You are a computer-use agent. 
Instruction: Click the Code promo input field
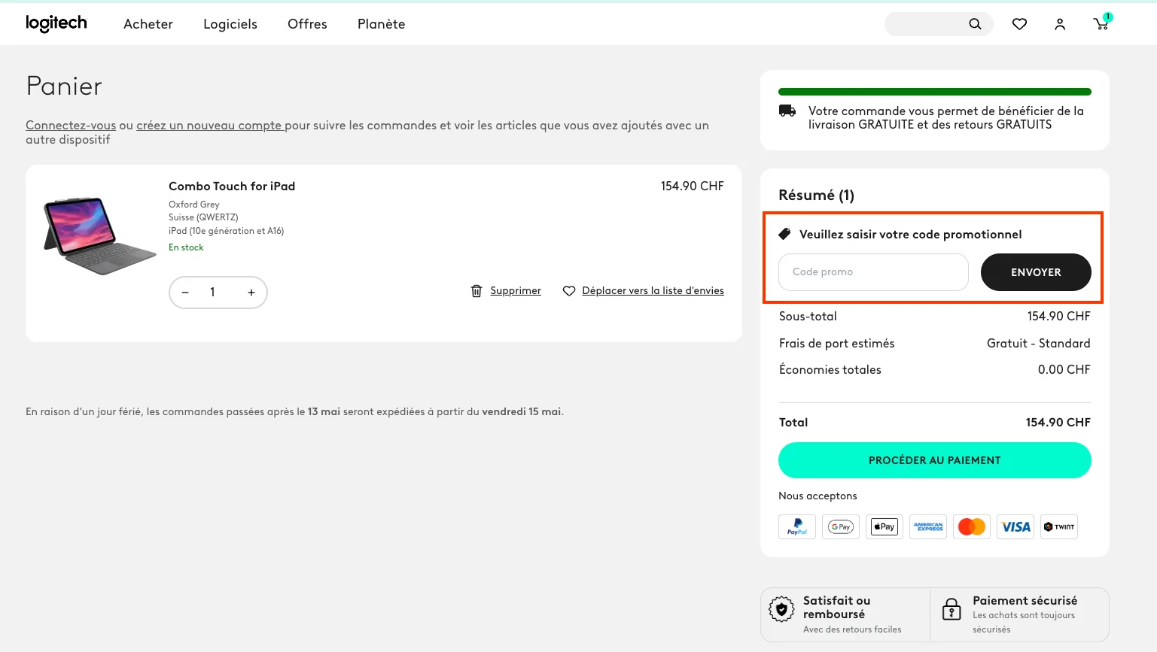[x=873, y=272]
